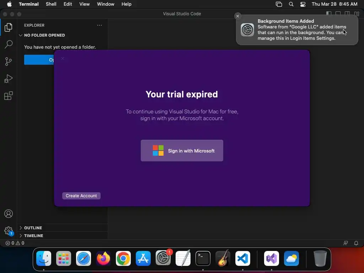
Task: Open the Source Control view
Action: (9, 61)
